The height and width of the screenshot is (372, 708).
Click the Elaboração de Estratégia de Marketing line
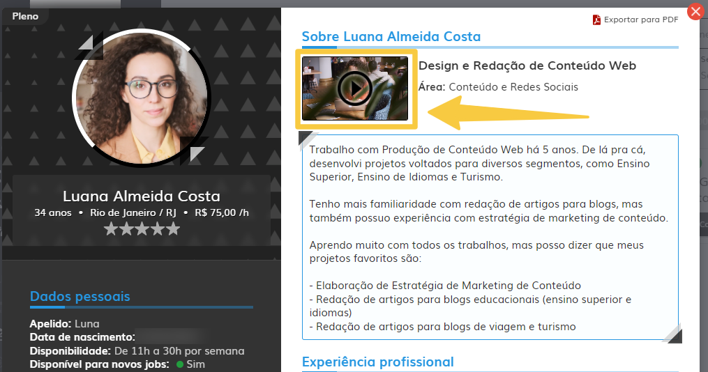coord(445,286)
